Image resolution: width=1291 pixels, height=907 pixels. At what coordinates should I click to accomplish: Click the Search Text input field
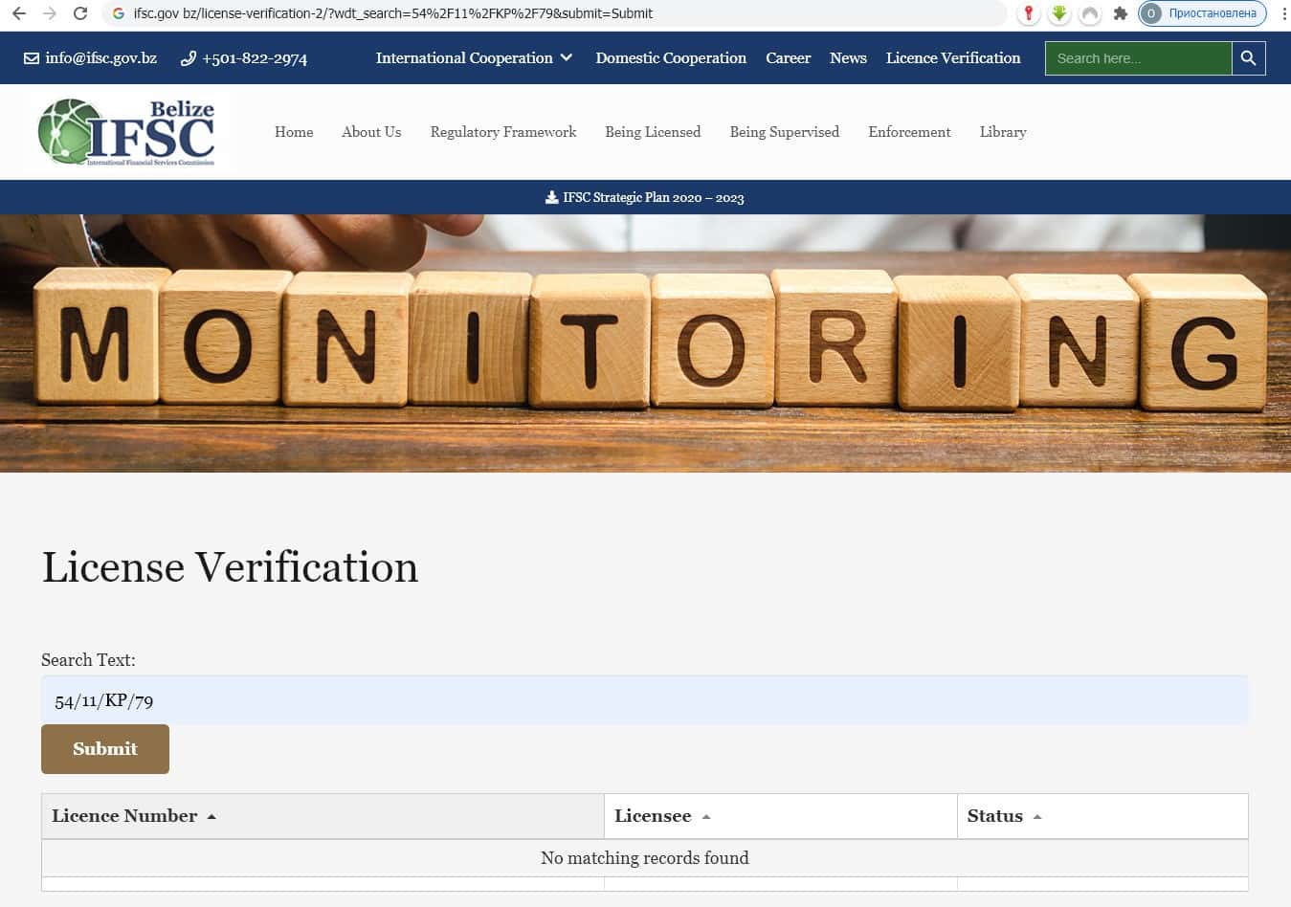point(644,700)
